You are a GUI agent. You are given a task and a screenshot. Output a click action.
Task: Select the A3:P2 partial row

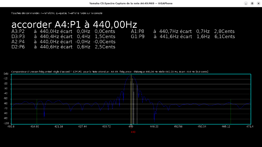64,31
